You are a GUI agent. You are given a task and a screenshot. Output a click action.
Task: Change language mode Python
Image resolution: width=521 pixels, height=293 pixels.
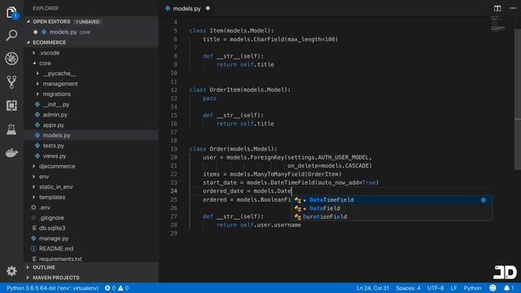472,288
